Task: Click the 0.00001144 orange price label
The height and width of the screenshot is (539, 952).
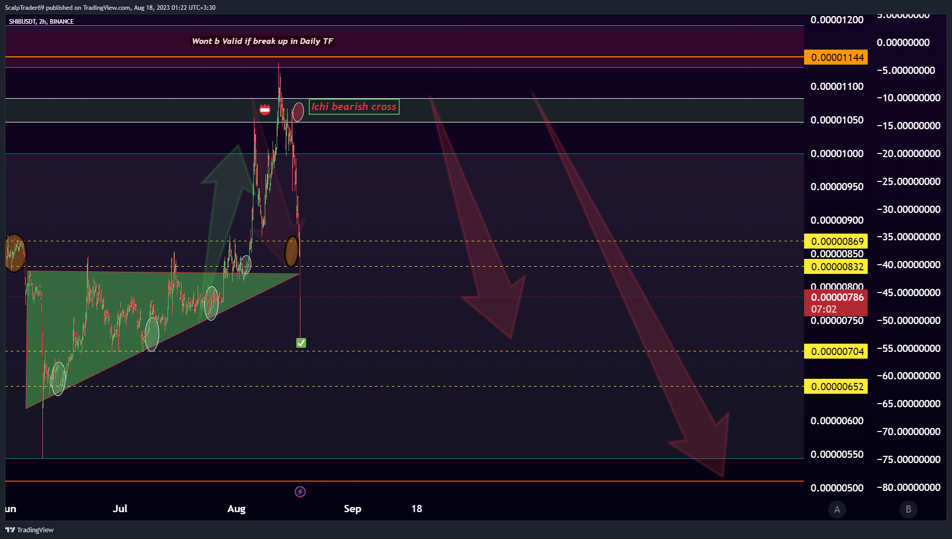Action: pyautogui.click(x=836, y=57)
